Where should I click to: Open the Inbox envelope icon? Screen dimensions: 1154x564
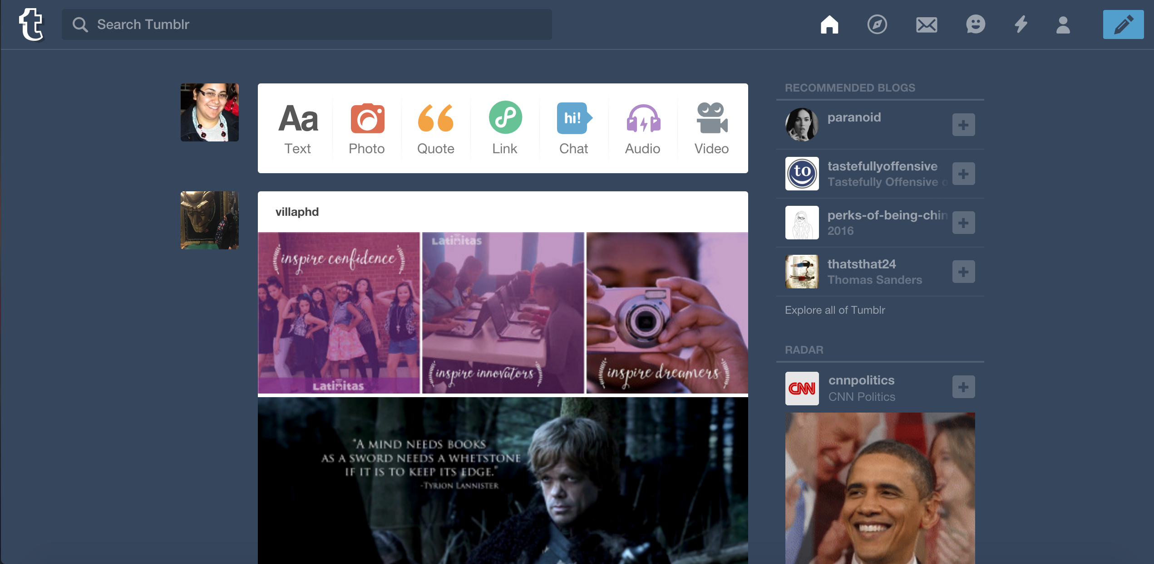(927, 24)
